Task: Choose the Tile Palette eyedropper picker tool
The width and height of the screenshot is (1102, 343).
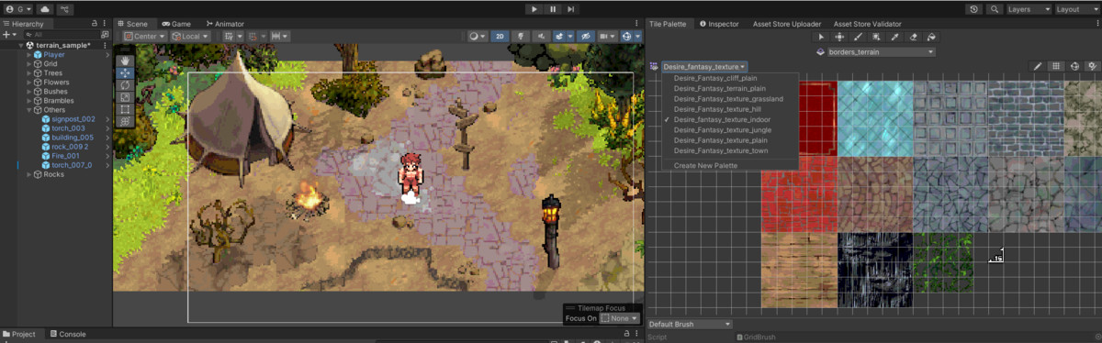Action: (x=894, y=37)
